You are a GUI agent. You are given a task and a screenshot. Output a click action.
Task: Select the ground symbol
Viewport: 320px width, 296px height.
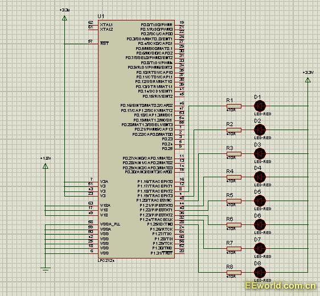(46, 270)
